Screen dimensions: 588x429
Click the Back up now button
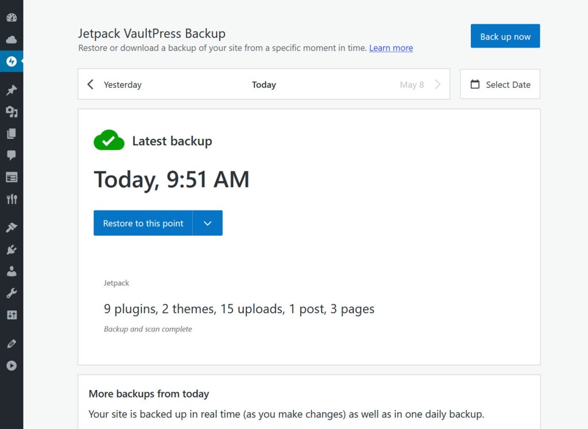click(x=505, y=36)
